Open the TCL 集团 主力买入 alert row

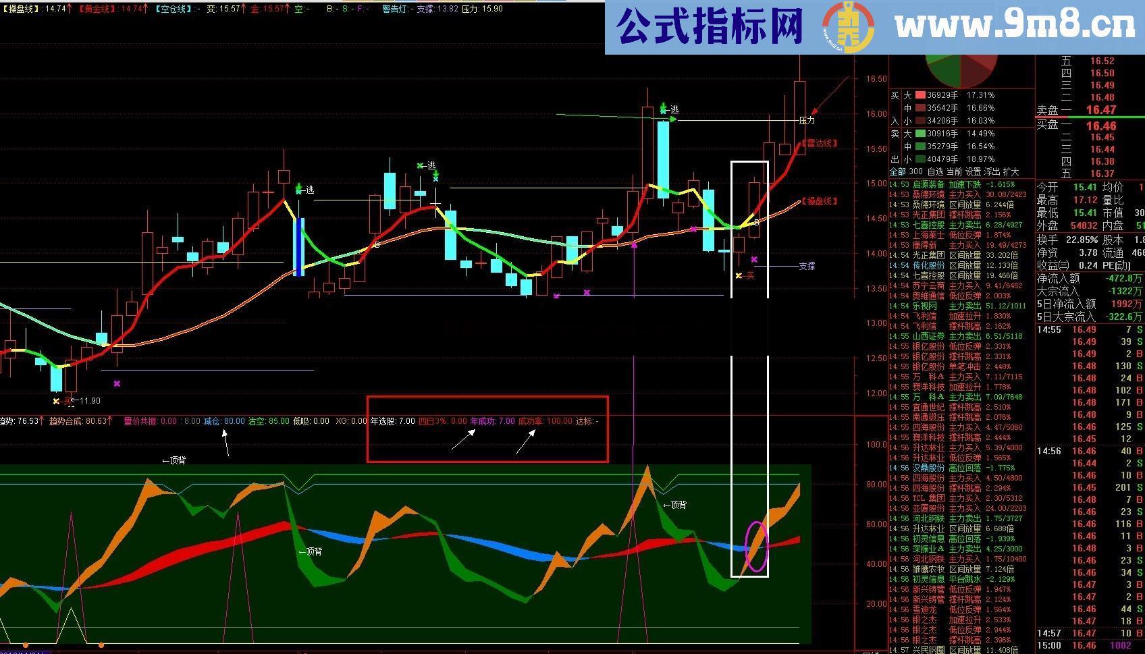coord(961,498)
